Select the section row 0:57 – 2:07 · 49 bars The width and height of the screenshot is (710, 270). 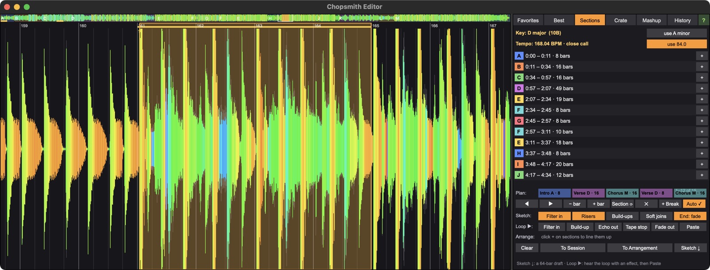click(x=605, y=88)
